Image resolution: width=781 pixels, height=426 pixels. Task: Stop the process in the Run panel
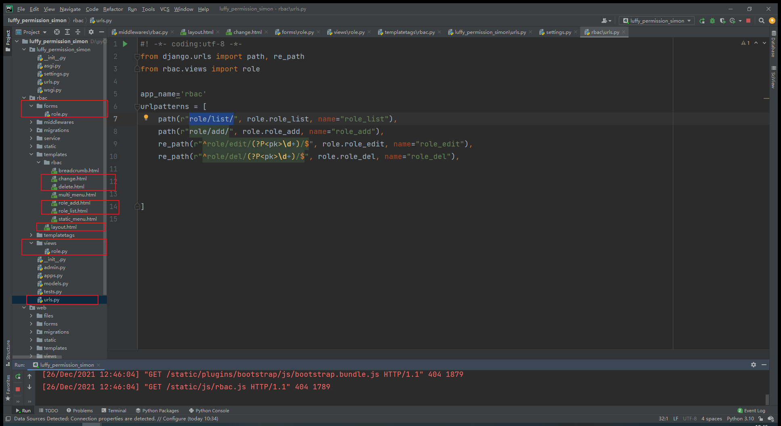point(18,389)
